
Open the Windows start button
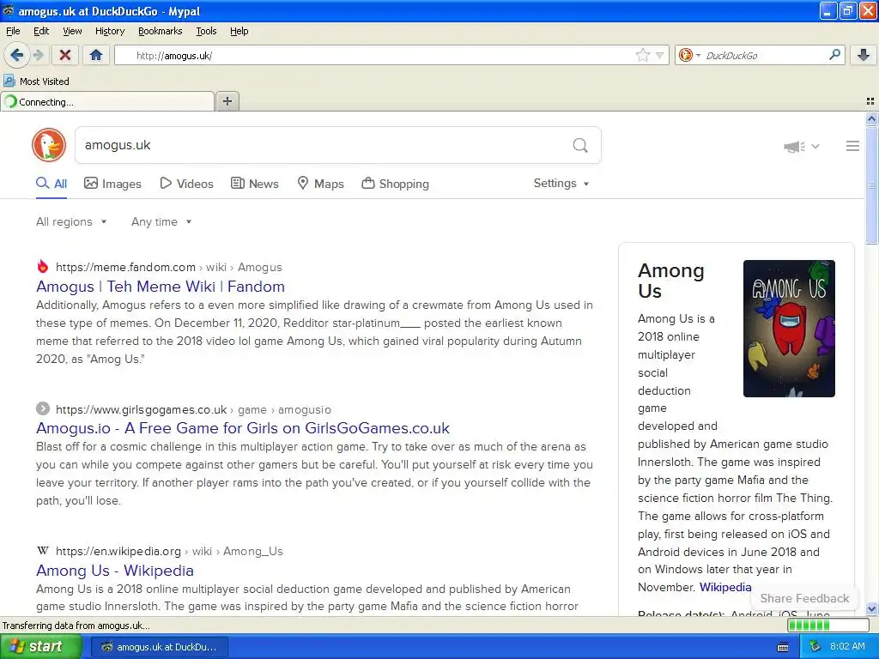pos(40,647)
